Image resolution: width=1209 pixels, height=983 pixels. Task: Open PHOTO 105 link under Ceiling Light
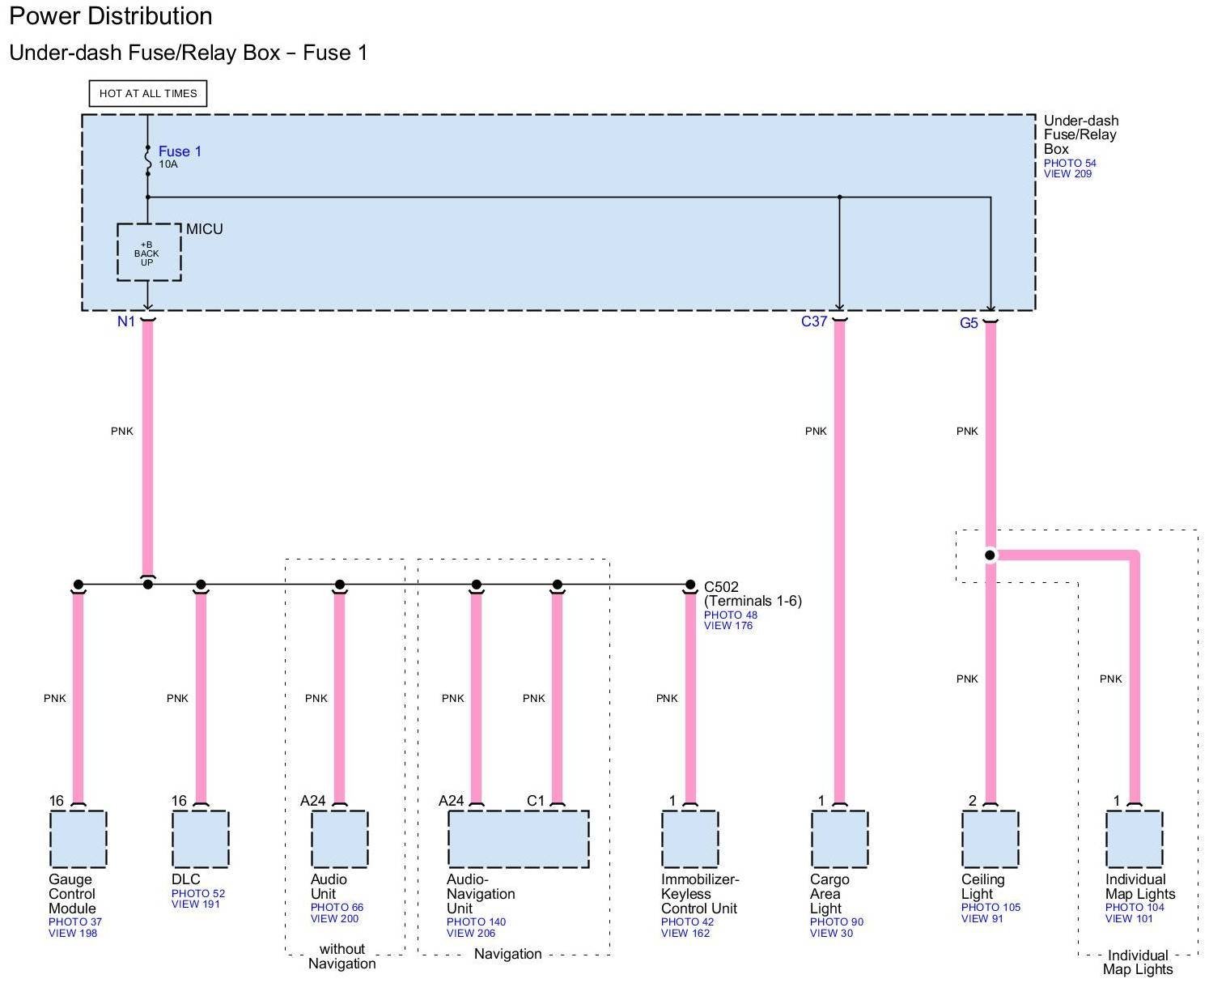(991, 908)
